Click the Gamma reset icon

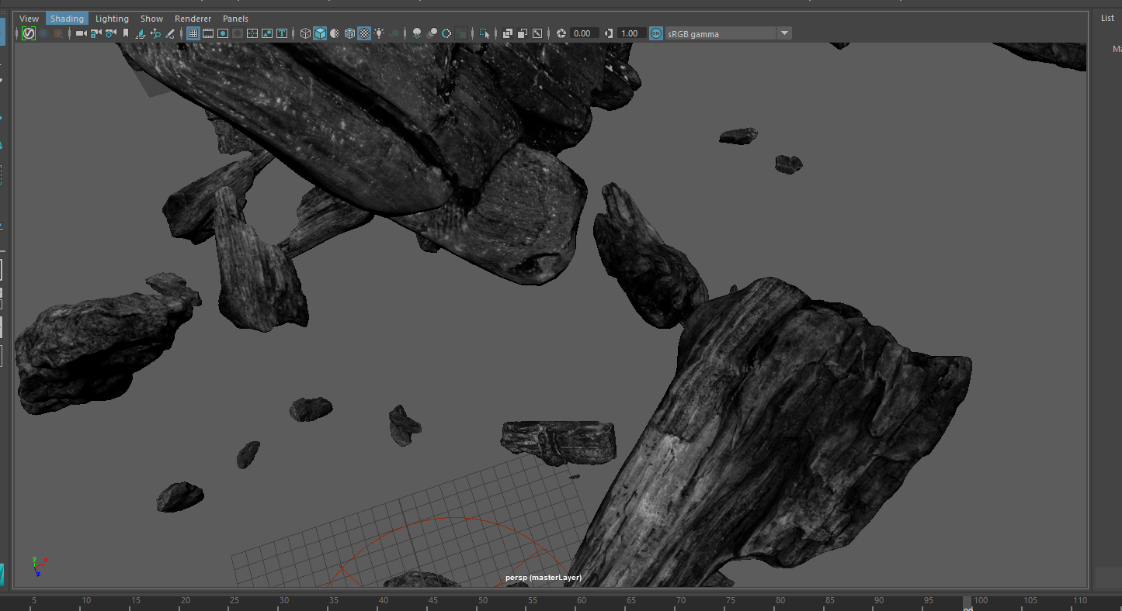[609, 33]
